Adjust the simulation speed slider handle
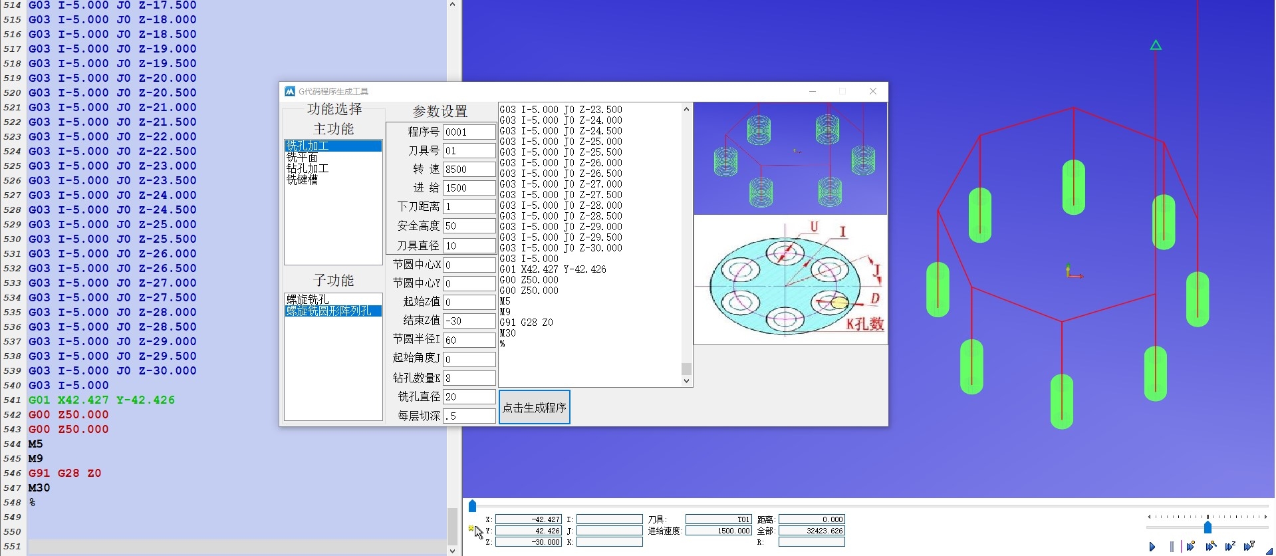The width and height of the screenshot is (1276, 556). pyautogui.click(x=1208, y=527)
